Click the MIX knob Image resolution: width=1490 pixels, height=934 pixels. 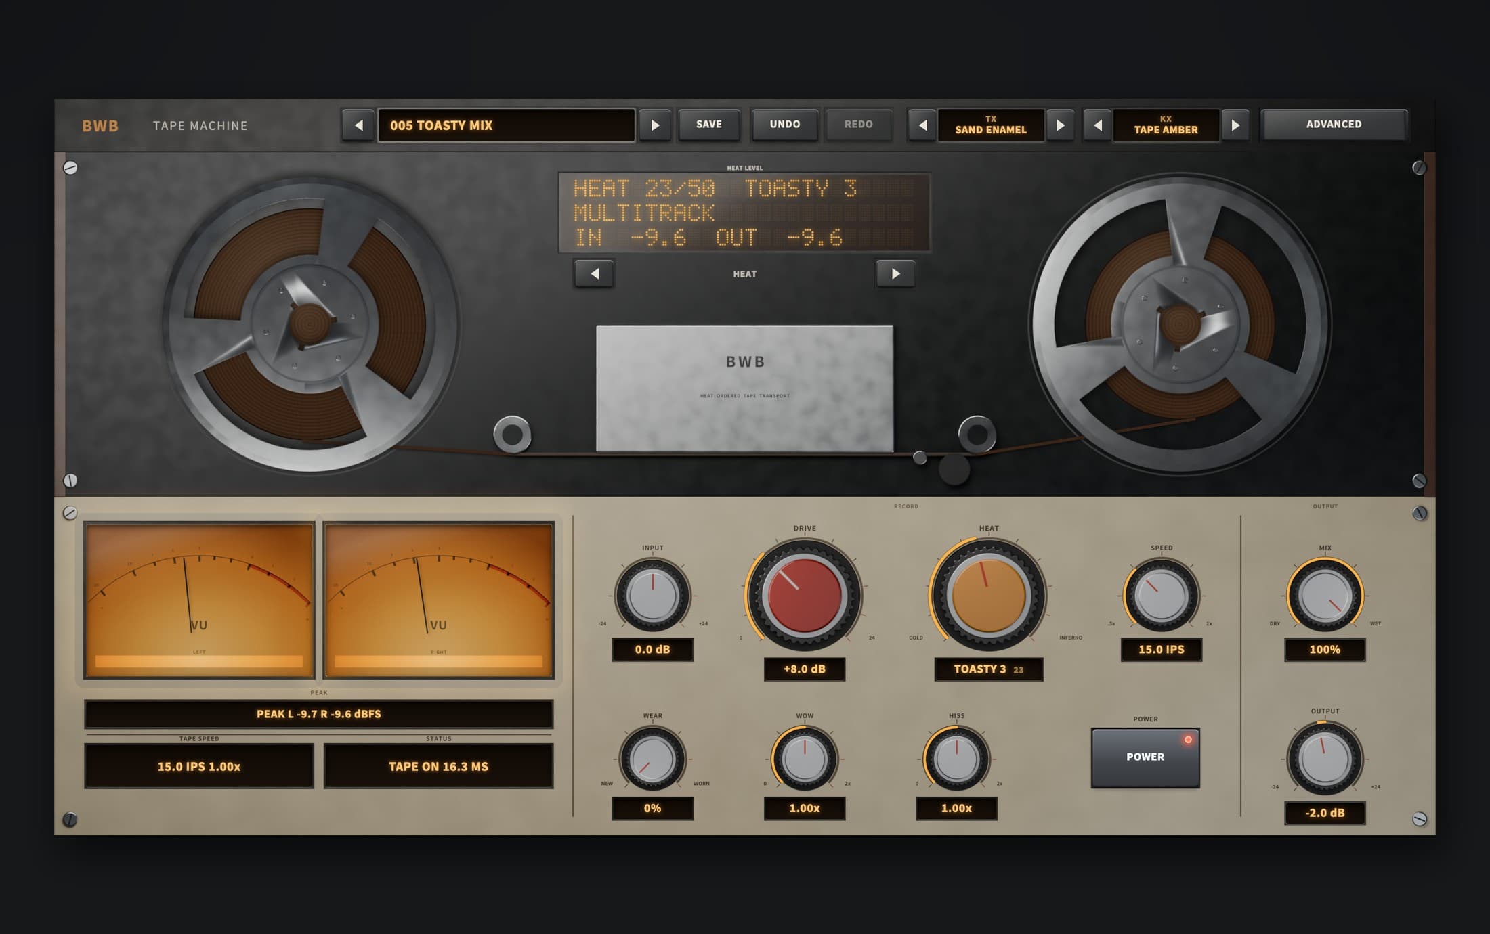(x=1325, y=596)
